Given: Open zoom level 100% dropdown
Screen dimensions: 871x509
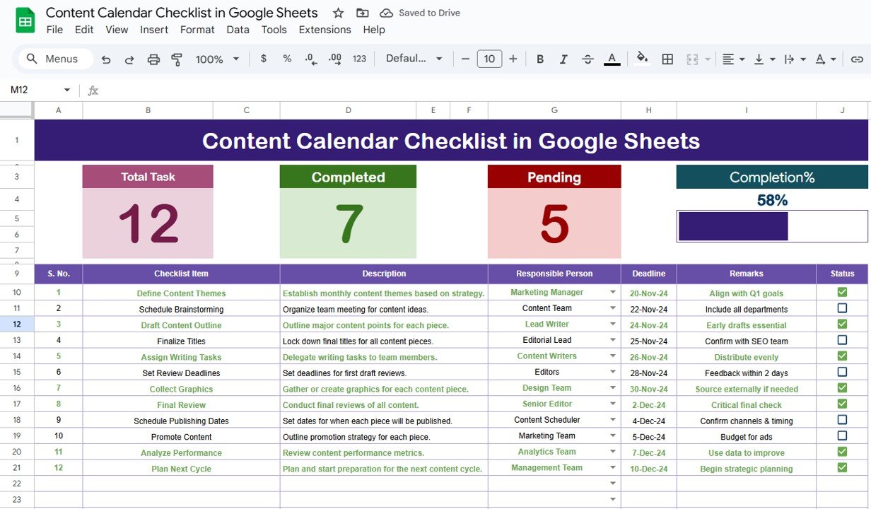Looking at the screenshot, I should (218, 59).
